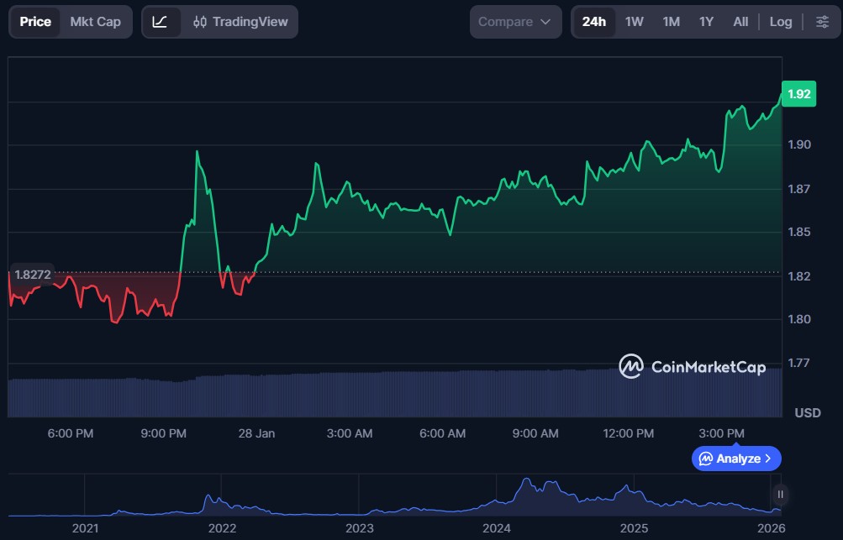
Task: Click the chart peak near 9:00 PM
Action: coord(197,152)
